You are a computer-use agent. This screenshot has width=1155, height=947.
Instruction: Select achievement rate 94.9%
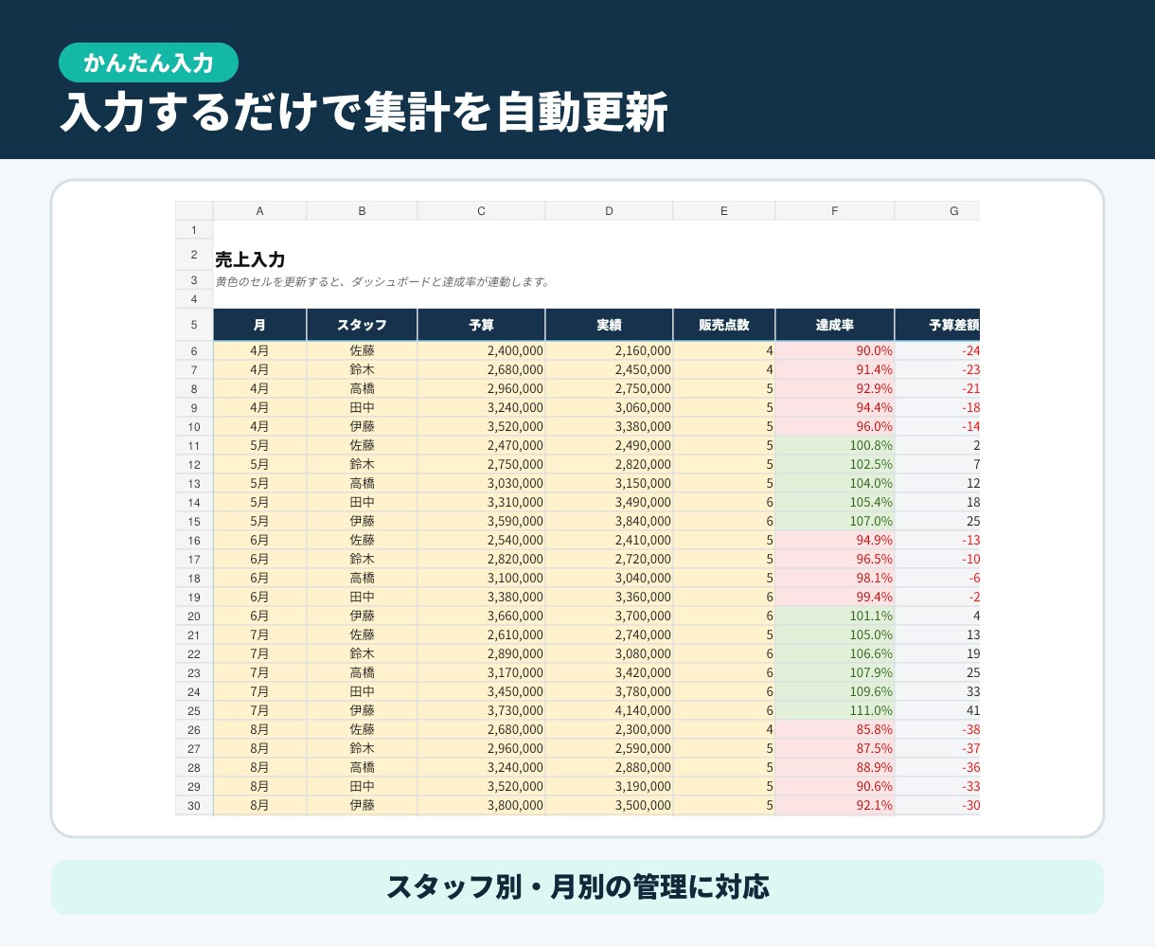pyautogui.click(x=835, y=540)
